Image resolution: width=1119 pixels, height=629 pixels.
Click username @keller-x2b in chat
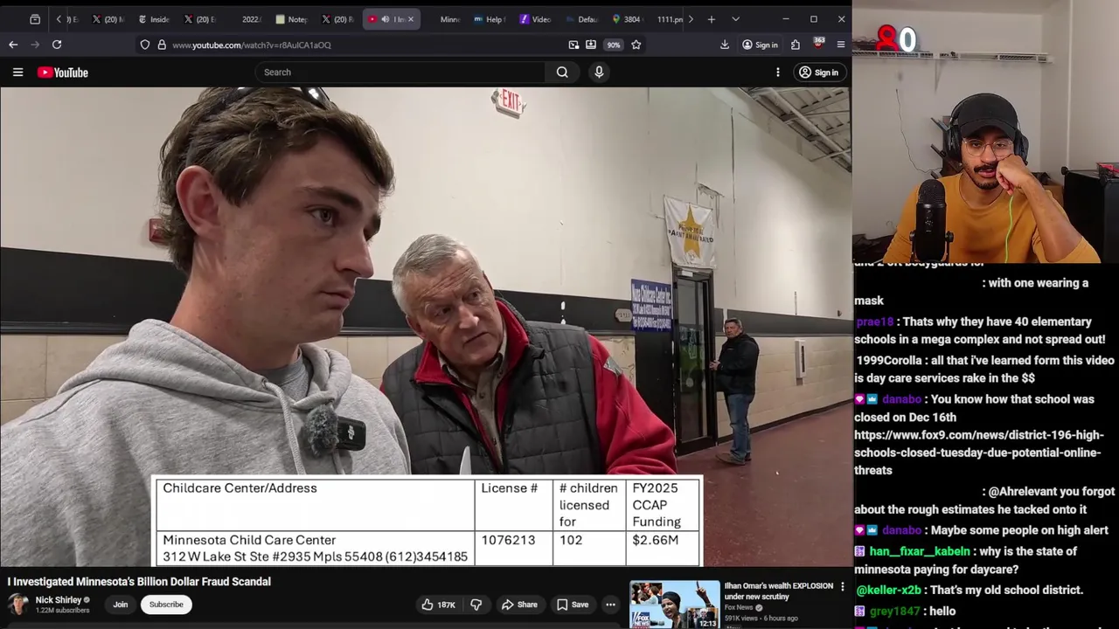point(890,591)
